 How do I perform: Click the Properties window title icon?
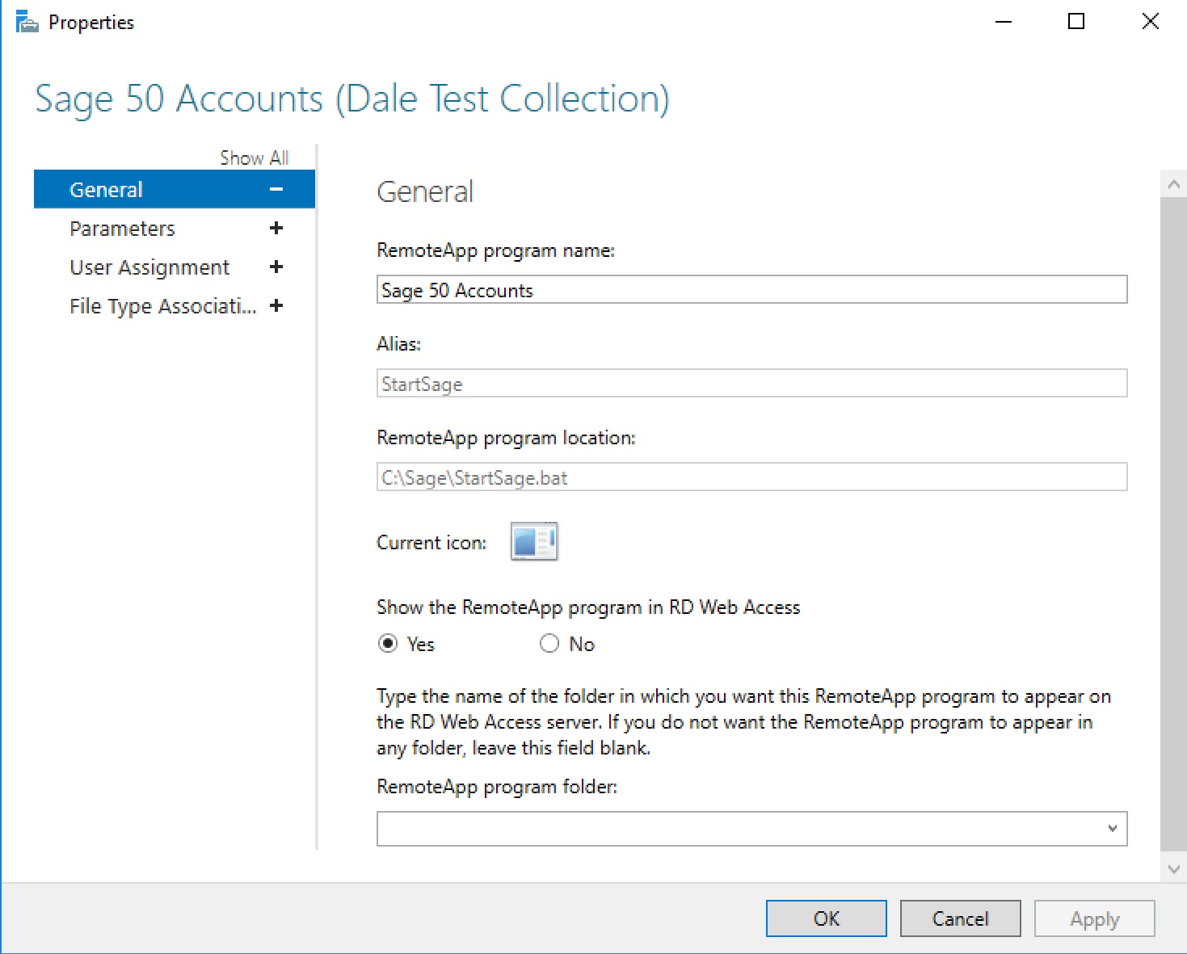[27, 22]
